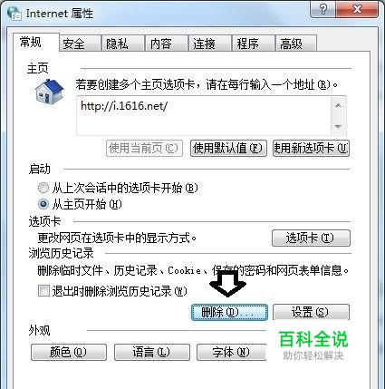Click the 选项卡(T) settings button
The height and width of the screenshot is (389, 385).
pyautogui.click(x=311, y=238)
